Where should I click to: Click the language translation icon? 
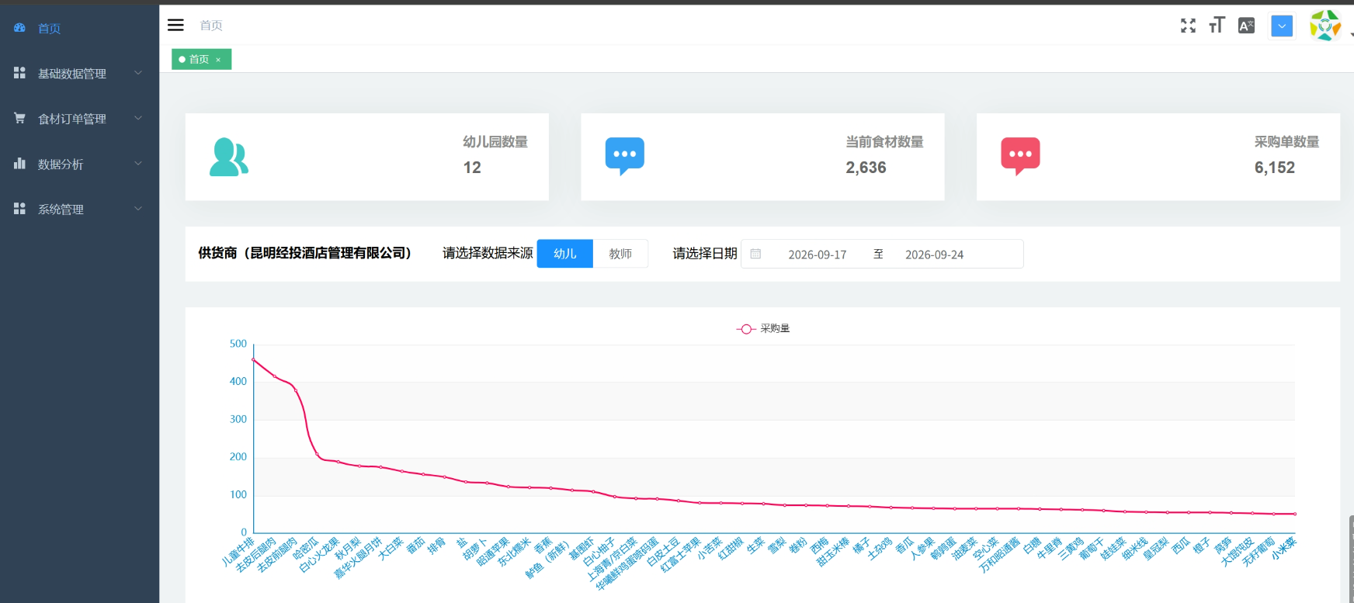coord(1246,26)
